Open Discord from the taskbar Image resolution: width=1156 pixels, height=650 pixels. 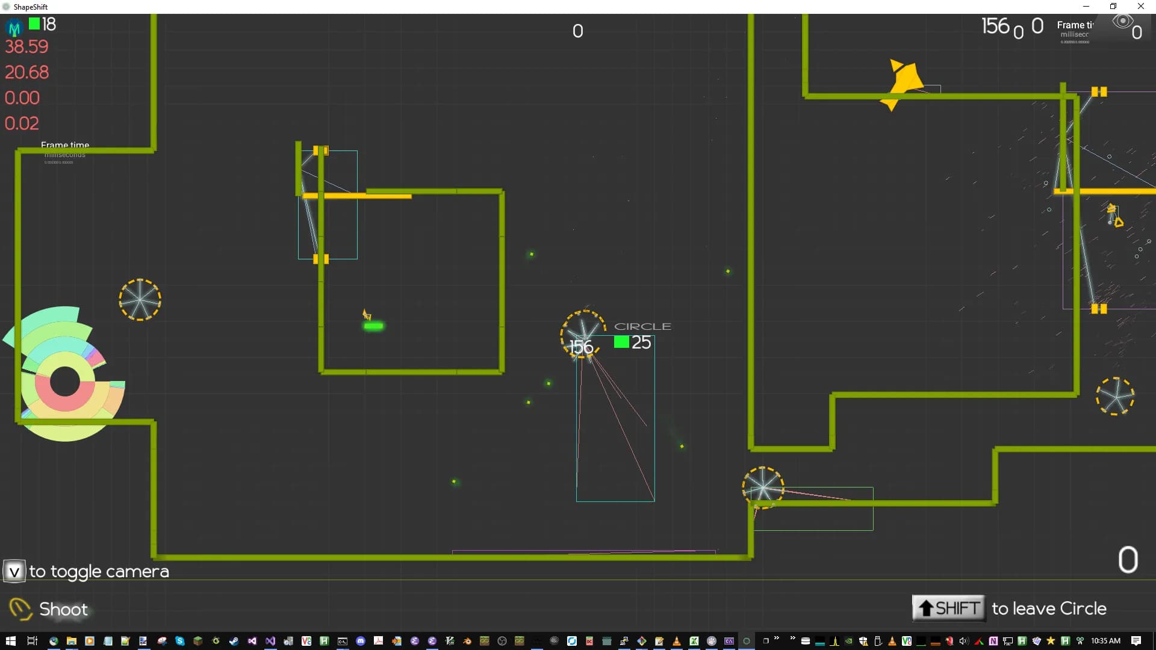tap(361, 641)
